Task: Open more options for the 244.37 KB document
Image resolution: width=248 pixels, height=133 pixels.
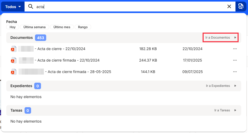Action: click(x=235, y=60)
